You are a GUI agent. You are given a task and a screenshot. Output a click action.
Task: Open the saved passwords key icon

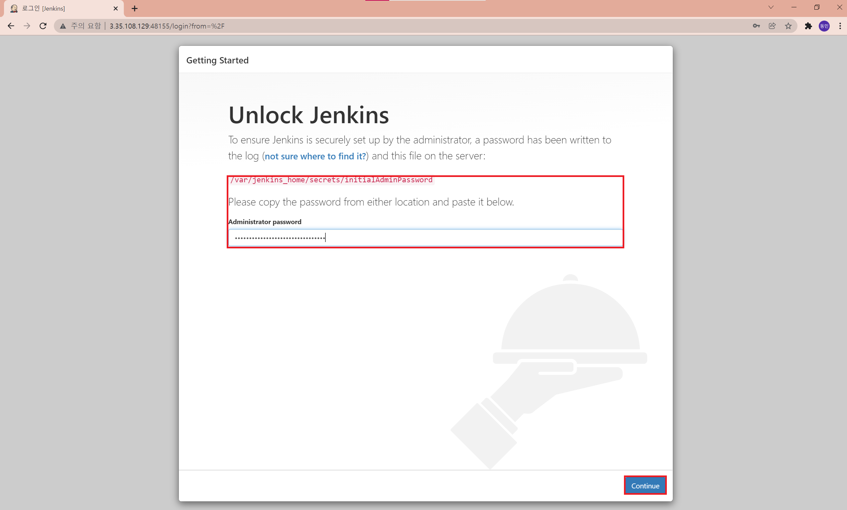pos(756,26)
